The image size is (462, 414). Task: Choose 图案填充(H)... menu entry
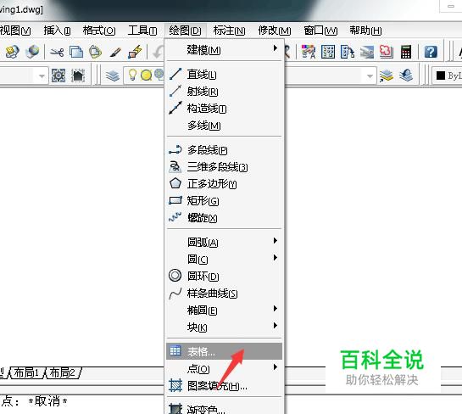coord(225,386)
